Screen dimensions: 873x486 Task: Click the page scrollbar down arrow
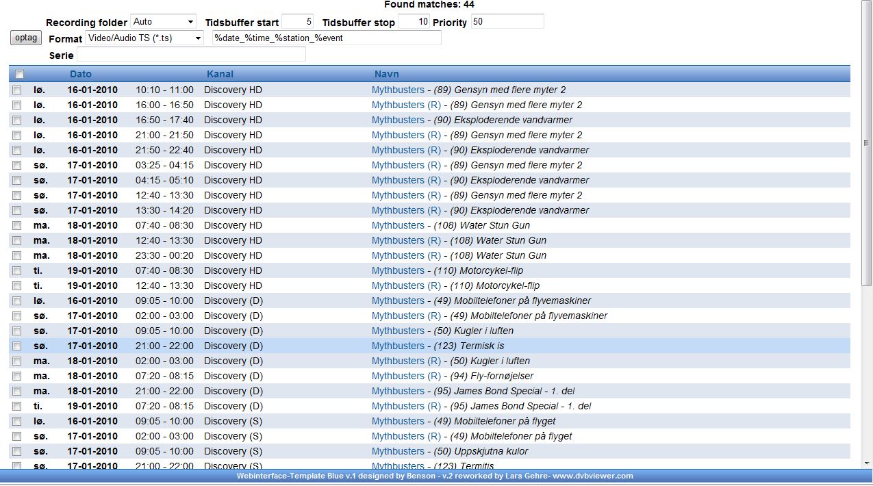(x=867, y=463)
